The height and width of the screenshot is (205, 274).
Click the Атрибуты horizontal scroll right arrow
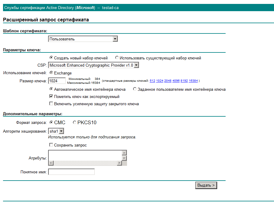click(119, 163)
